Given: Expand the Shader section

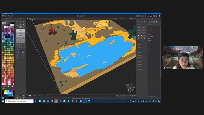Looking at the screenshot, I should coord(140,70).
